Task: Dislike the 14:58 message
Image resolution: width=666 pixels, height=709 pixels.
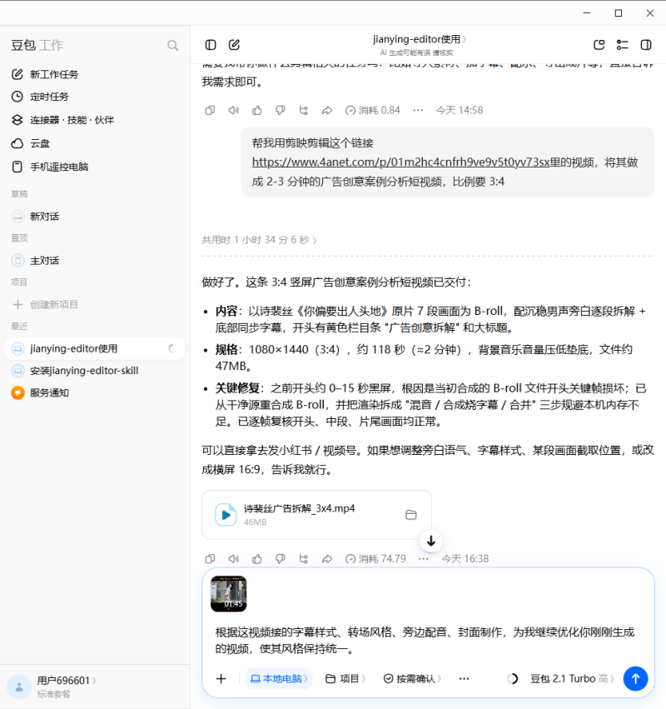Action: click(281, 110)
